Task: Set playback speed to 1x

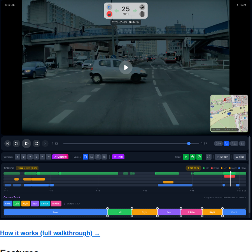Action: pyautogui.click(x=226, y=144)
